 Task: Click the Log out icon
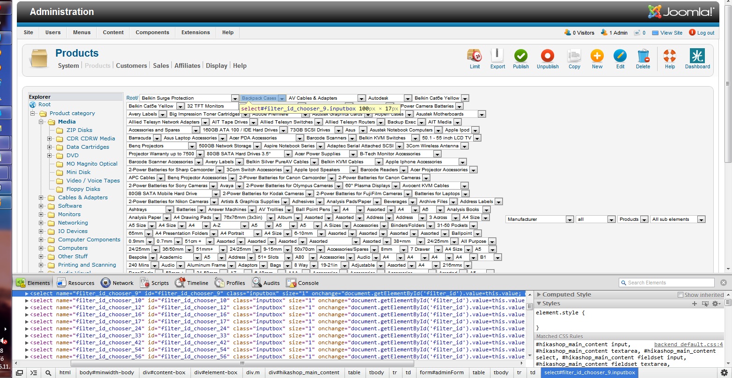coord(692,32)
